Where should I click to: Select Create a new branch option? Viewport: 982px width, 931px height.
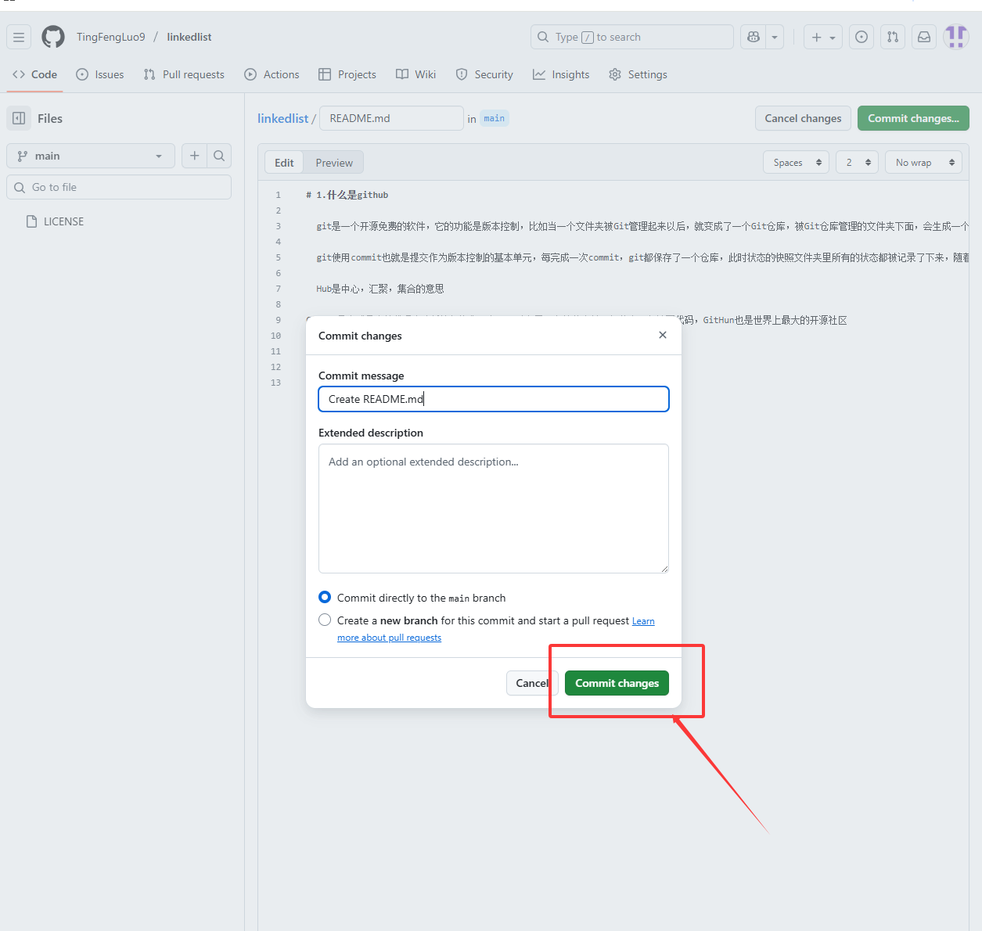[x=325, y=620]
